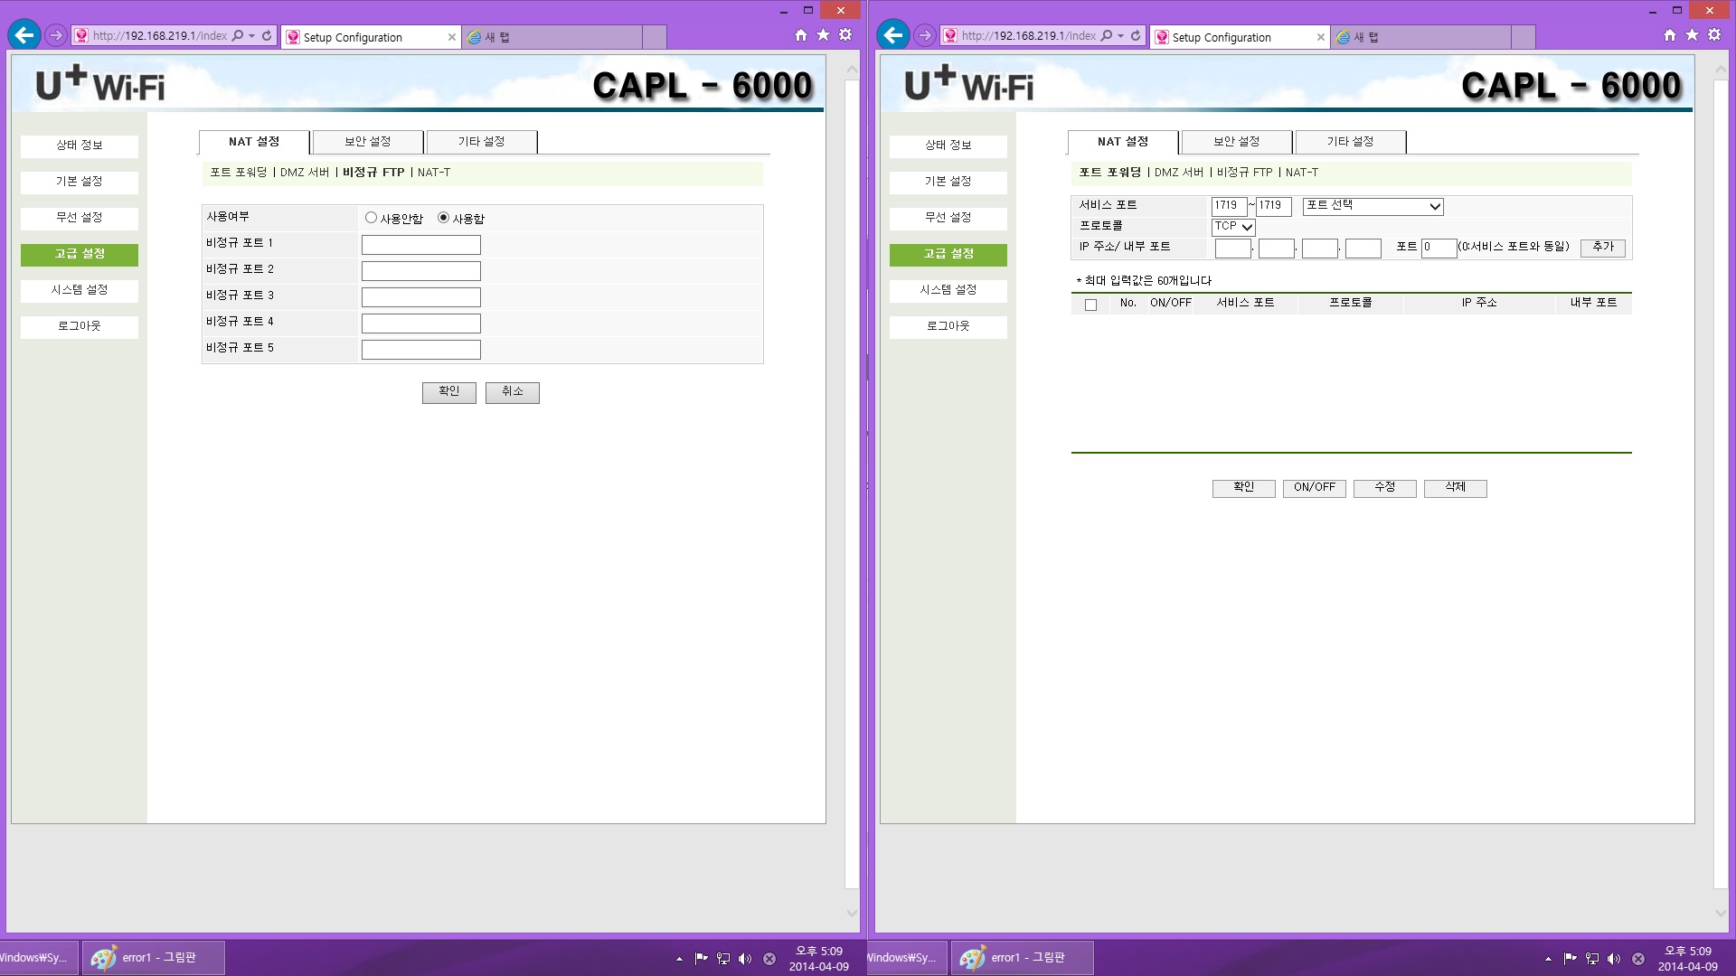Screen dimensions: 1736x976
Task: Click network icon in right taskbar tray
Action: (1592, 959)
